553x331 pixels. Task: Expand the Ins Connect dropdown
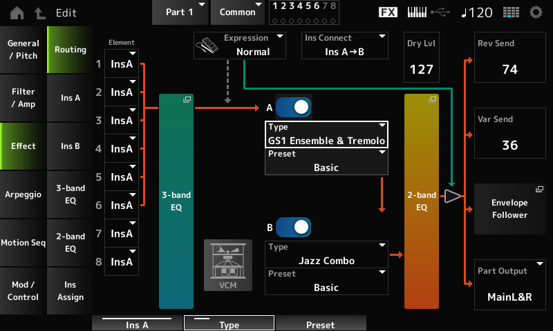tap(346, 45)
